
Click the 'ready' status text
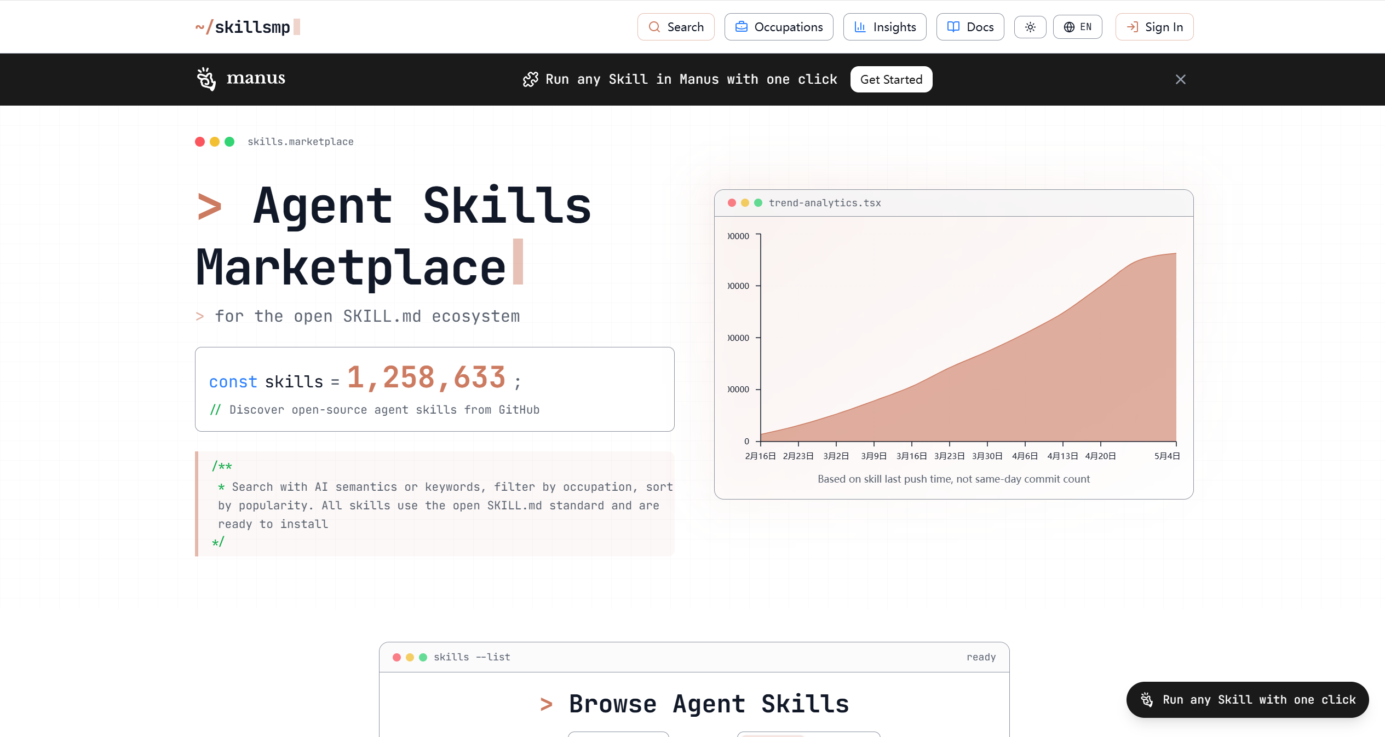click(981, 657)
